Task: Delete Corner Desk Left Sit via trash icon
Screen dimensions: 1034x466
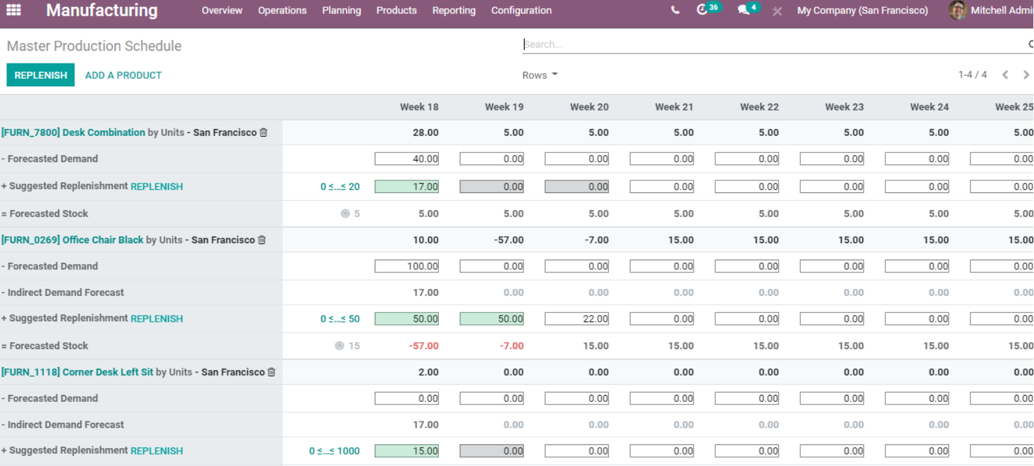Action: tap(272, 371)
